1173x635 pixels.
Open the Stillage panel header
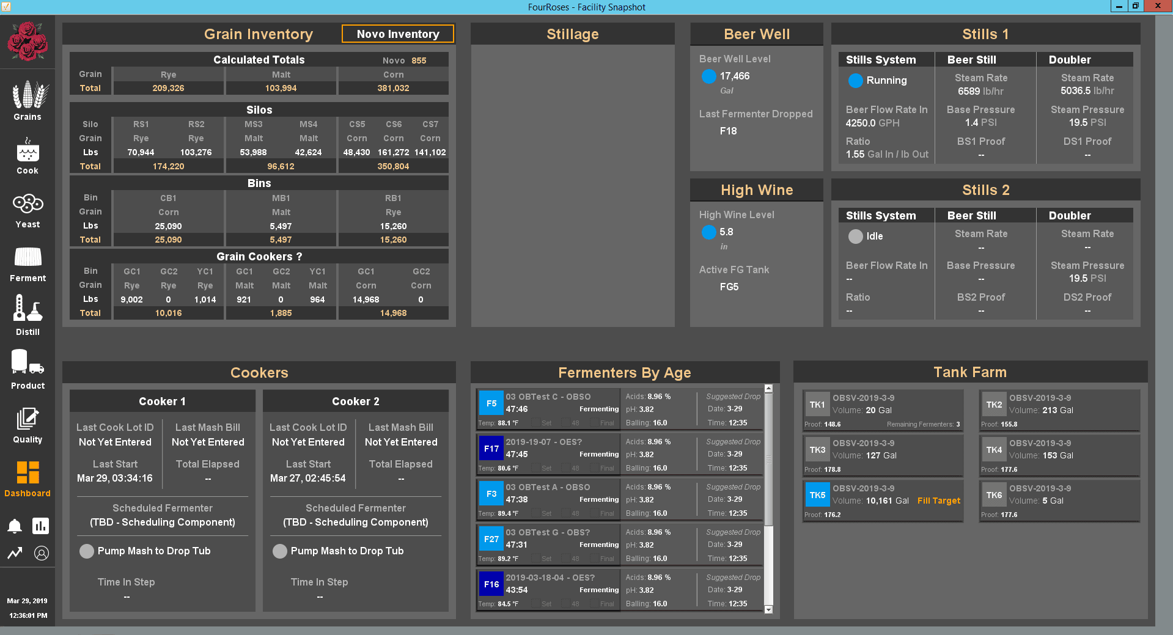coord(573,34)
